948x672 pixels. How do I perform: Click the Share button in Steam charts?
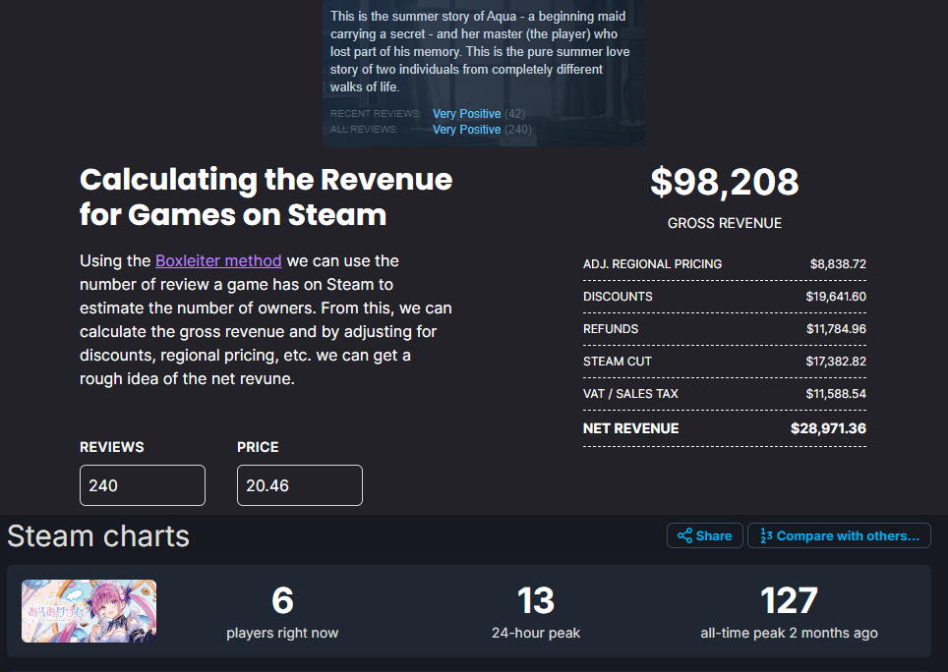pos(705,535)
